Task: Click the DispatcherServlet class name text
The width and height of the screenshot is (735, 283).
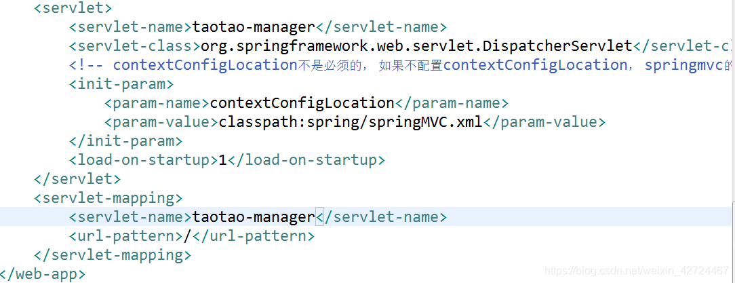Action: click(557, 46)
